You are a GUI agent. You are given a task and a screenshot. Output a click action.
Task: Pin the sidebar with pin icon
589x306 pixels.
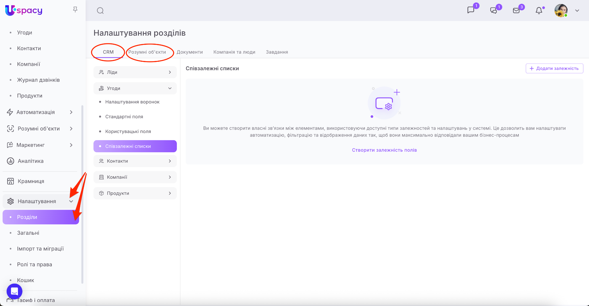click(x=75, y=10)
